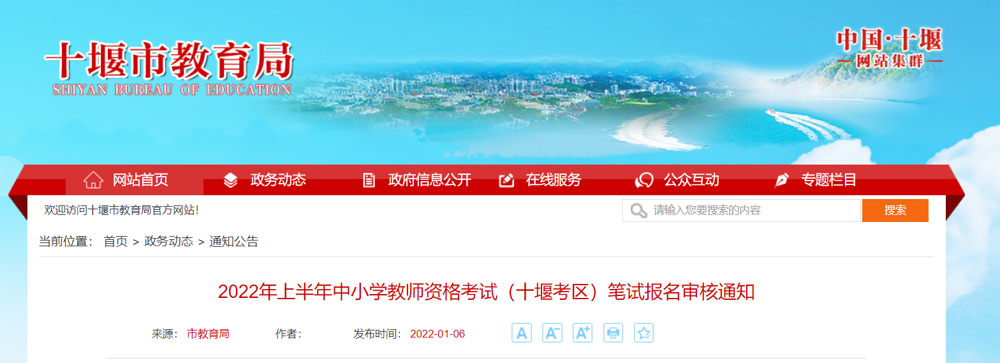Click the home icon beside 网站首页
Screen dimensions: 1000x363
click(x=94, y=180)
